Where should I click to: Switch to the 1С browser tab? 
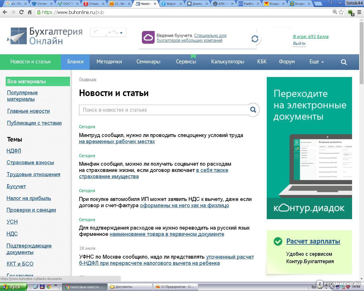pos(119,4)
